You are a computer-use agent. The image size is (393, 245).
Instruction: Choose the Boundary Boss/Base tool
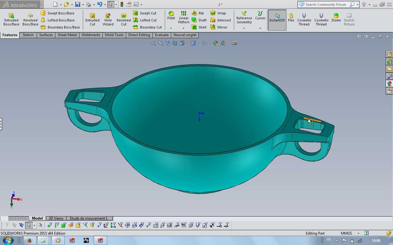60,27
